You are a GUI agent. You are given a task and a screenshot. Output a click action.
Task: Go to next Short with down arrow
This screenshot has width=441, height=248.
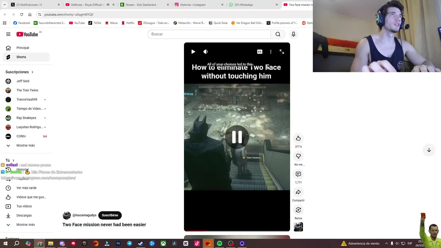(x=429, y=150)
